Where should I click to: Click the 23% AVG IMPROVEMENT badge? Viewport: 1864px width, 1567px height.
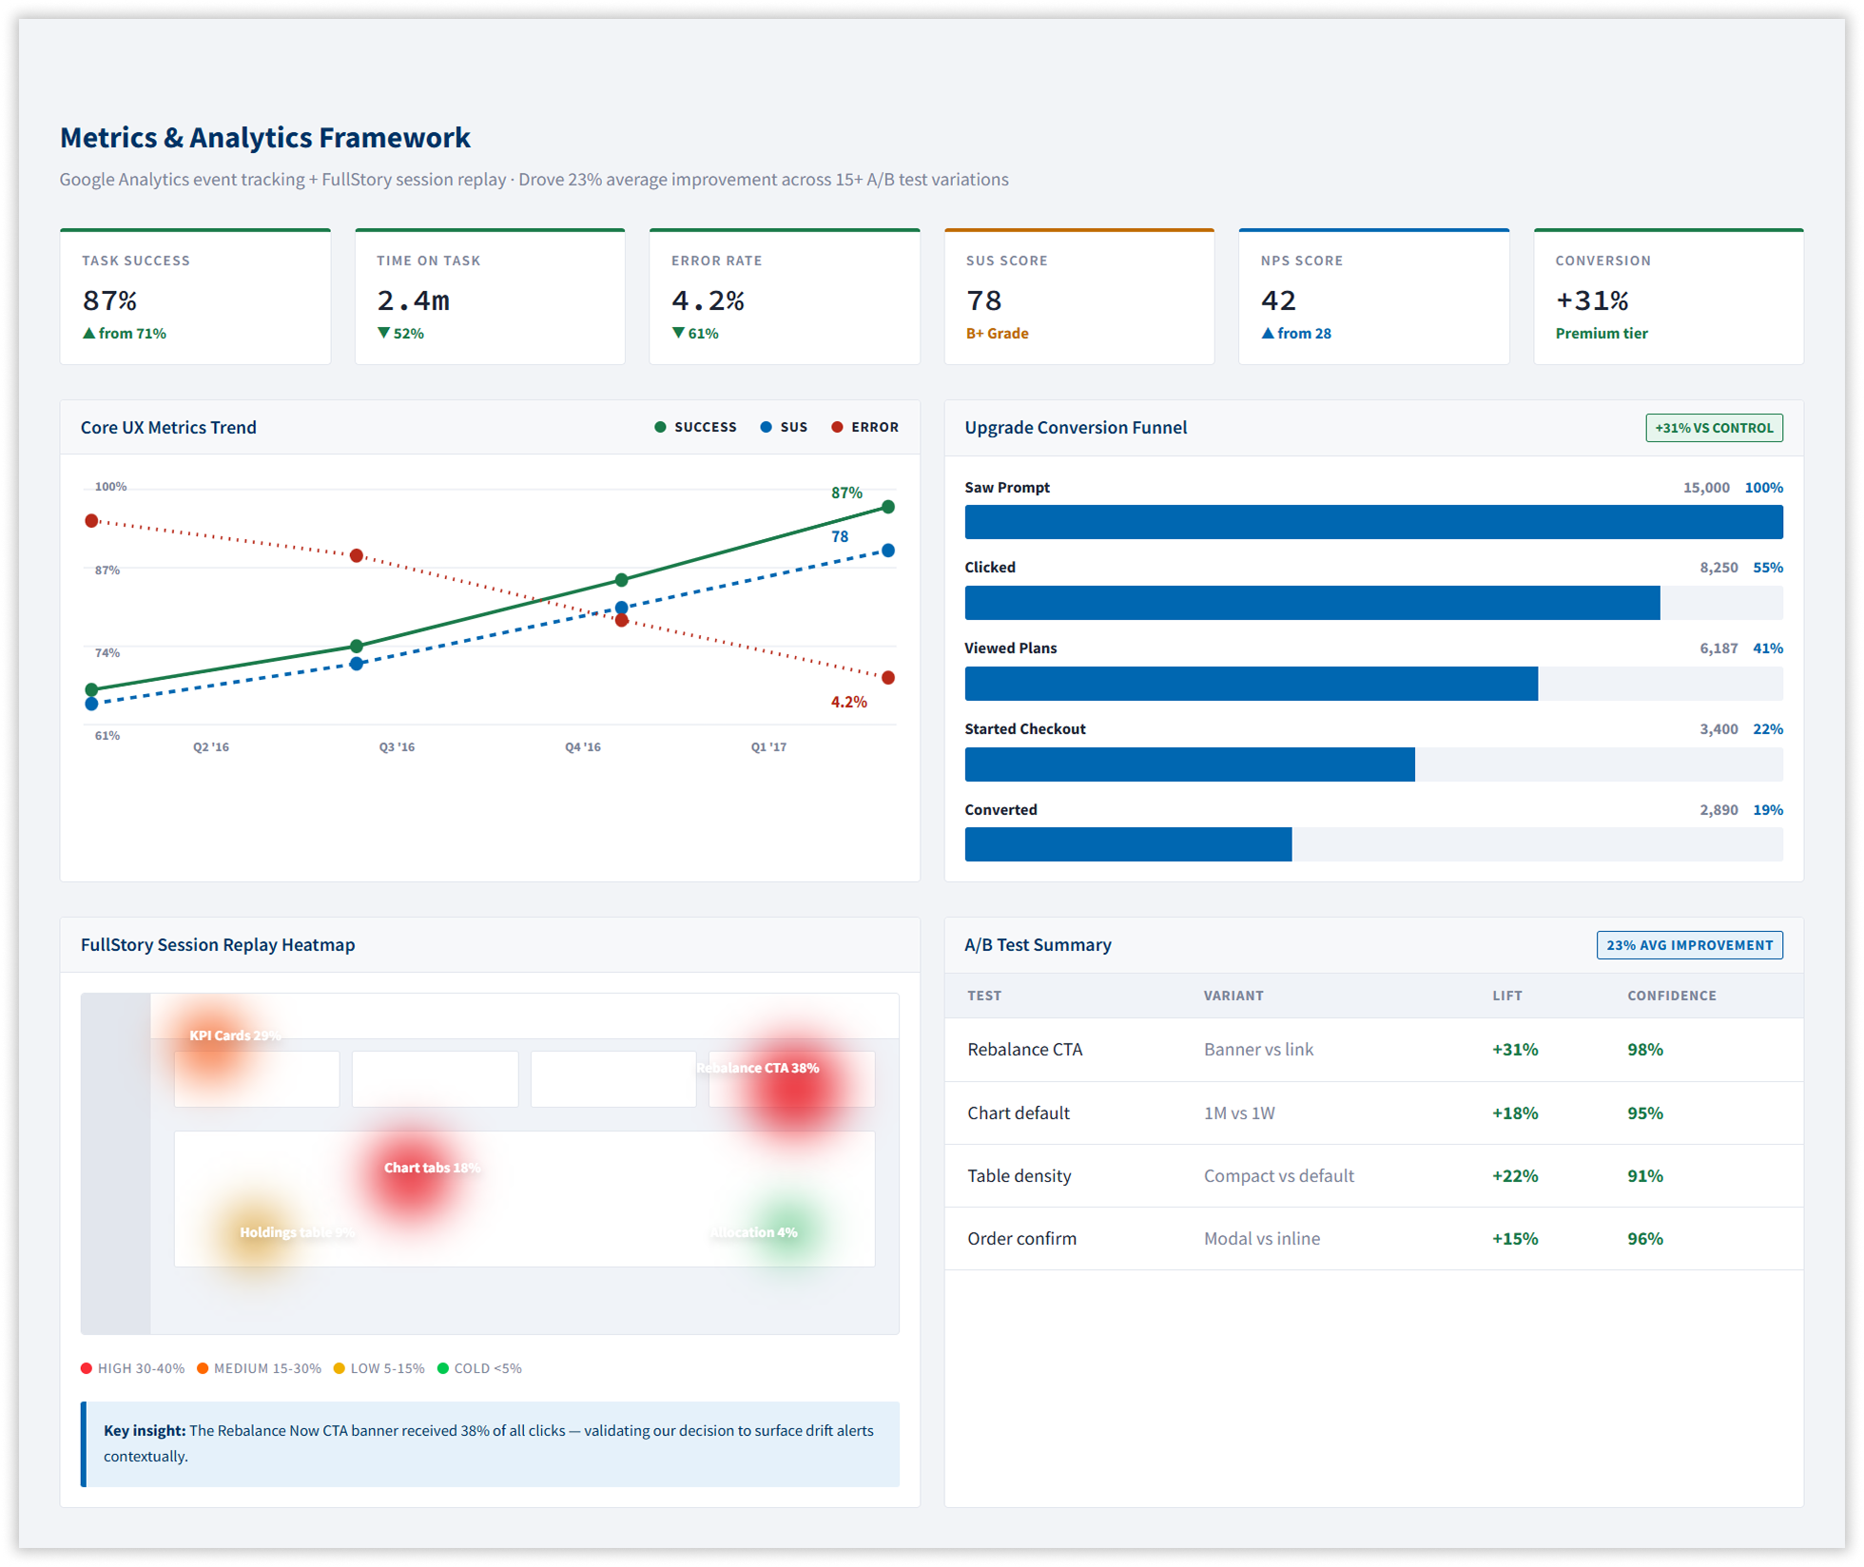(1689, 945)
